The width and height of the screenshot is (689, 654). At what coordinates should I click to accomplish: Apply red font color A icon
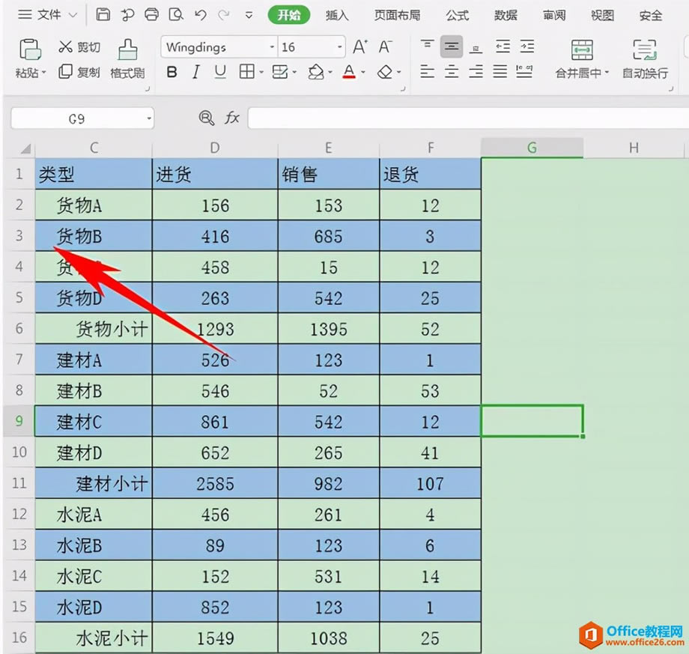(349, 72)
